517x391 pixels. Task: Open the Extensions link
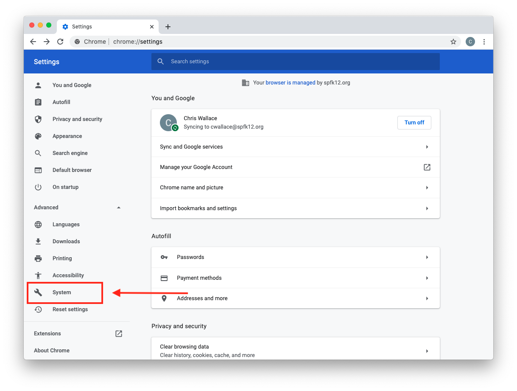(x=48, y=334)
